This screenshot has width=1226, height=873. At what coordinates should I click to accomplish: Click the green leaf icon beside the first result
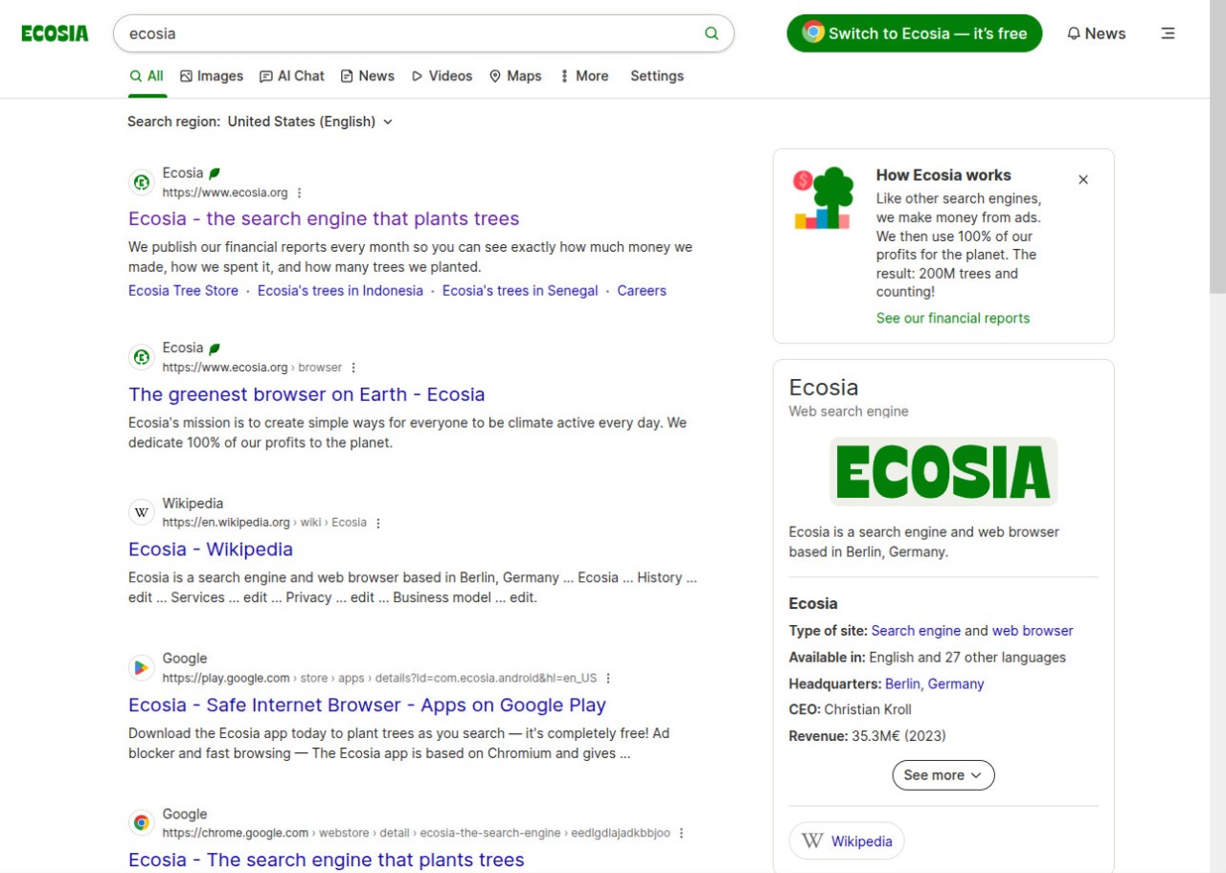pyautogui.click(x=213, y=172)
